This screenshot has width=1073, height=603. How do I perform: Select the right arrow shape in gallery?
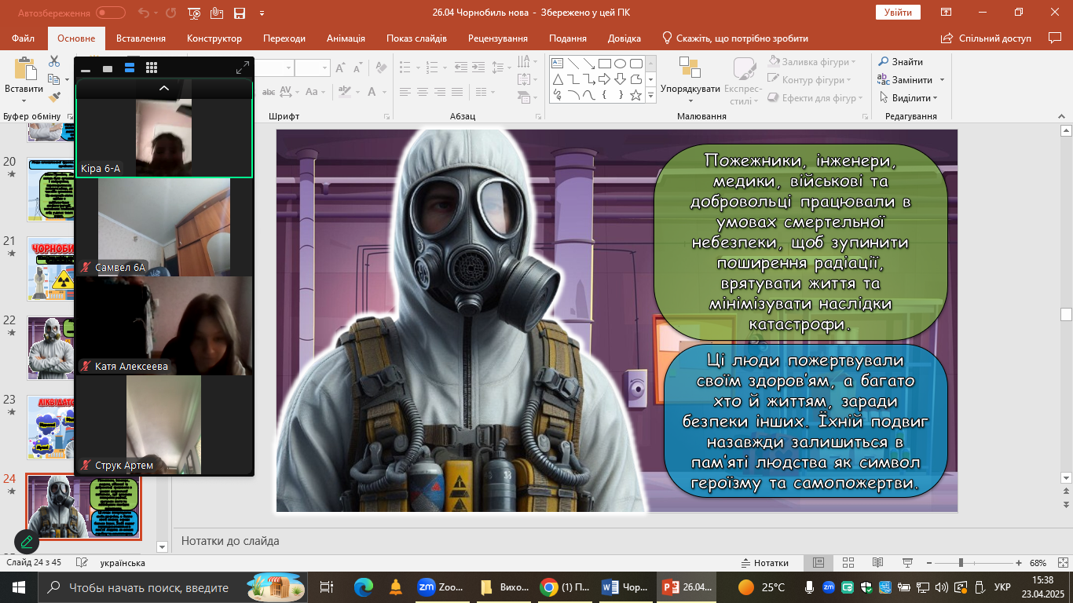604,79
